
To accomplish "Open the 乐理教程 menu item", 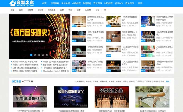I will coord(55,3).
